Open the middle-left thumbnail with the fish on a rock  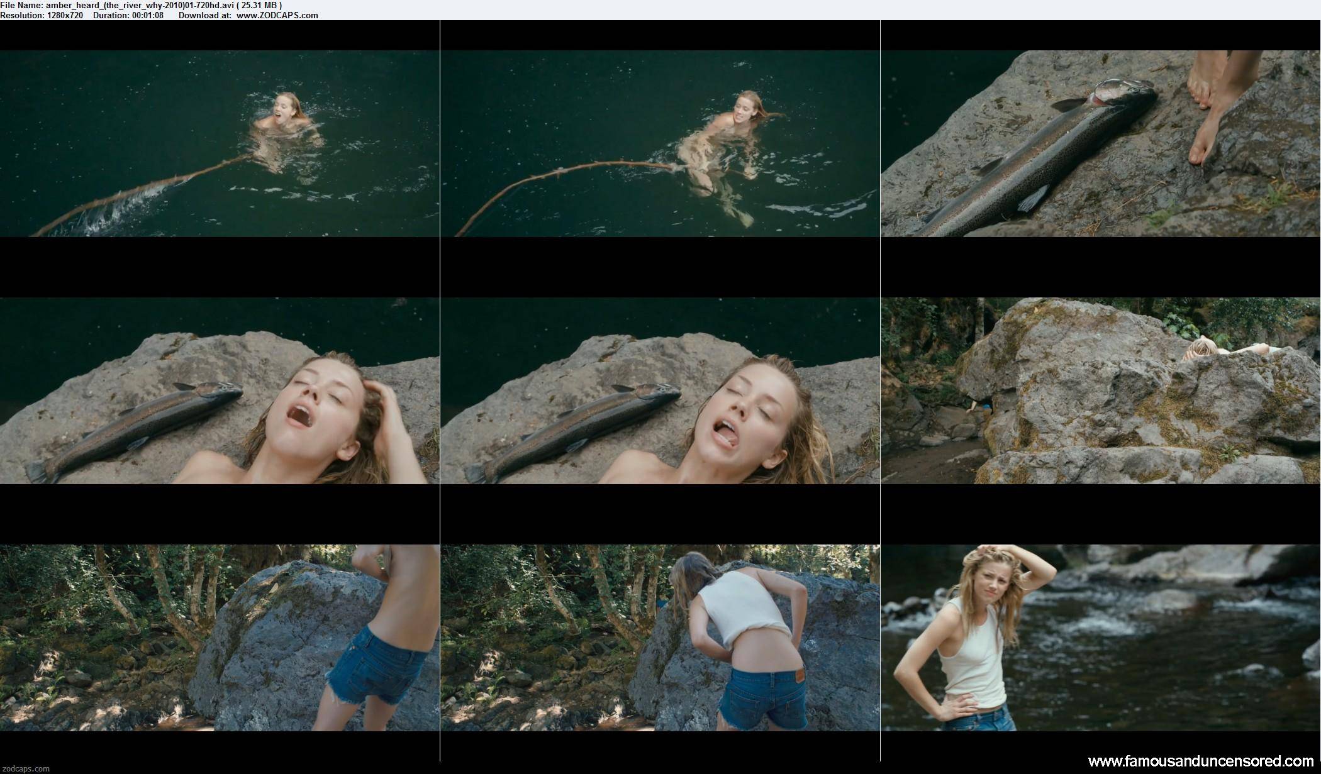point(220,390)
